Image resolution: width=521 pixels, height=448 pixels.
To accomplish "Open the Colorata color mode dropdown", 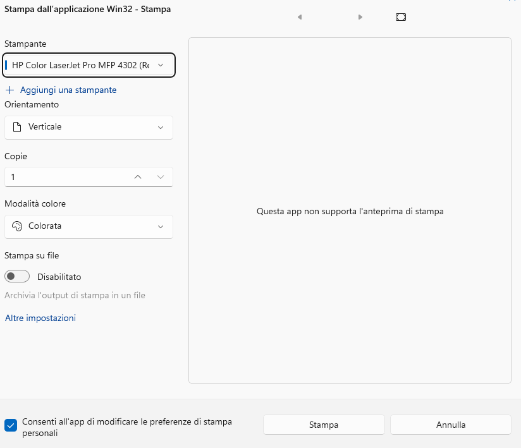I will coord(89,226).
